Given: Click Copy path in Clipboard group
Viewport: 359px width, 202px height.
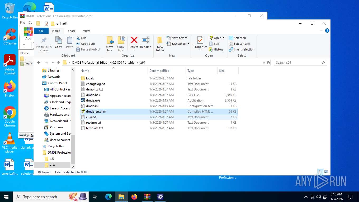Looking at the screenshot, I should pyautogui.click(x=86, y=44).
